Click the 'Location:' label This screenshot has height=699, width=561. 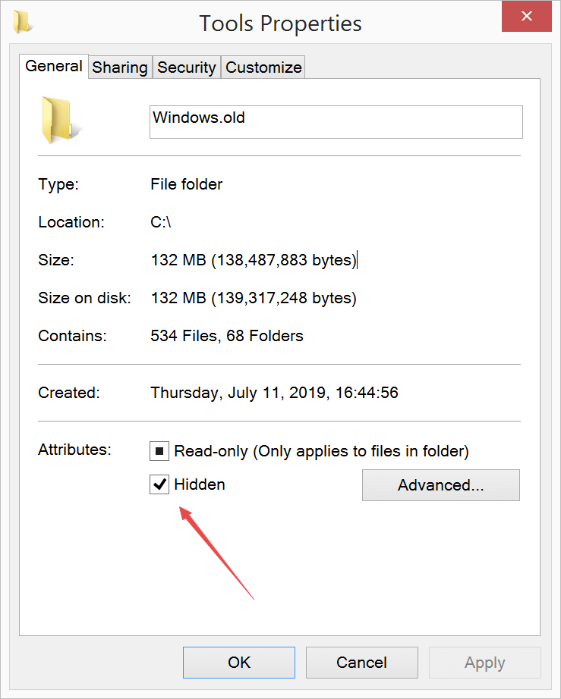(71, 222)
